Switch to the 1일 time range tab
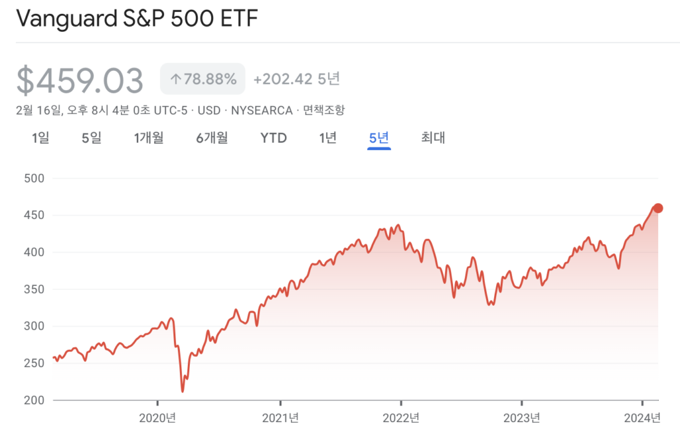Viewport: 680px width, 434px height. (40, 138)
